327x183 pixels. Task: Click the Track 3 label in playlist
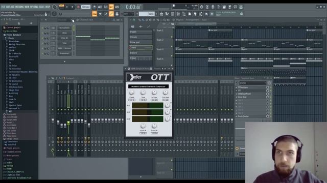(x=160, y=49)
